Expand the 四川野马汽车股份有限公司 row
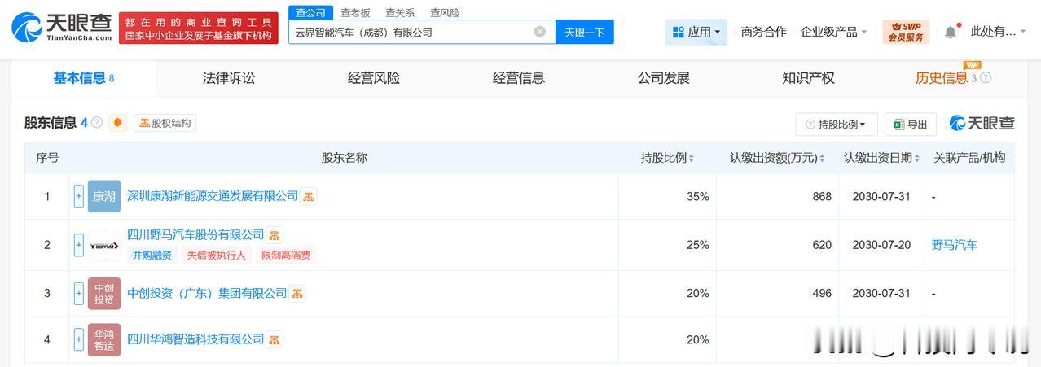The width and height of the screenshot is (1041, 367). (x=79, y=245)
